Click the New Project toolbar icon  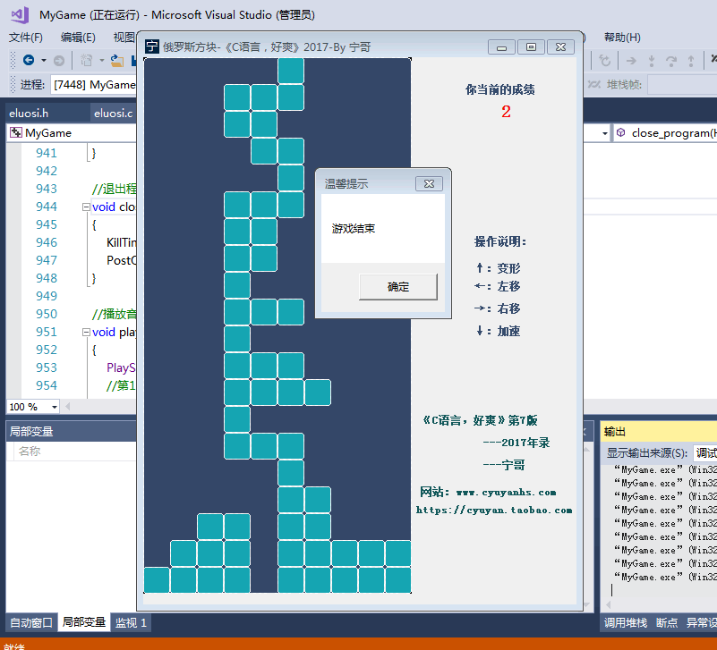[87, 60]
